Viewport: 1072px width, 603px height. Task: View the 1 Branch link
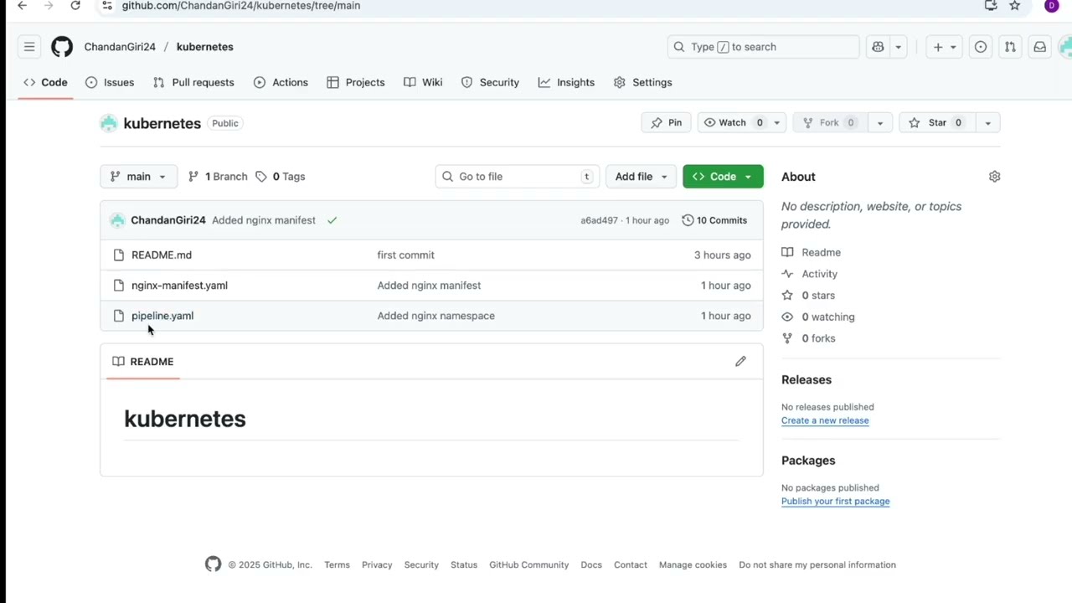[218, 177]
